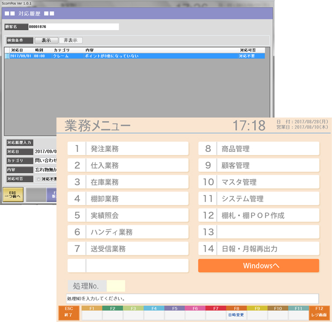Open menu item 1 発注業務
Image resolution: width=332 pixels, height=322 pixels.
(x=128, y=149)
